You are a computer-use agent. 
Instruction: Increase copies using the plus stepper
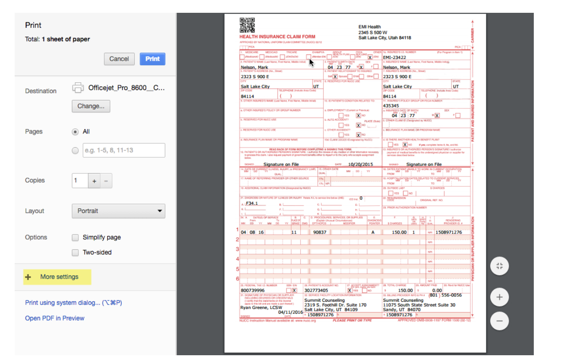[x=94, y=181]
